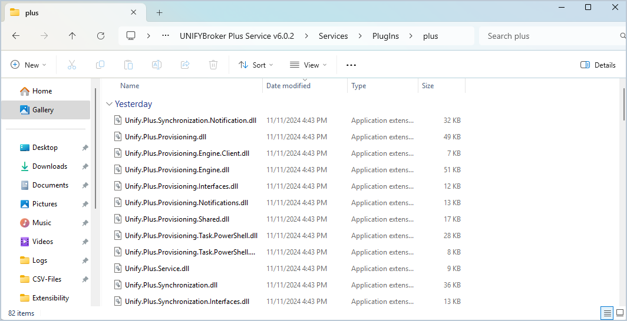
Task: Click the Paste clipboard icon
Action: click(128, 65)
